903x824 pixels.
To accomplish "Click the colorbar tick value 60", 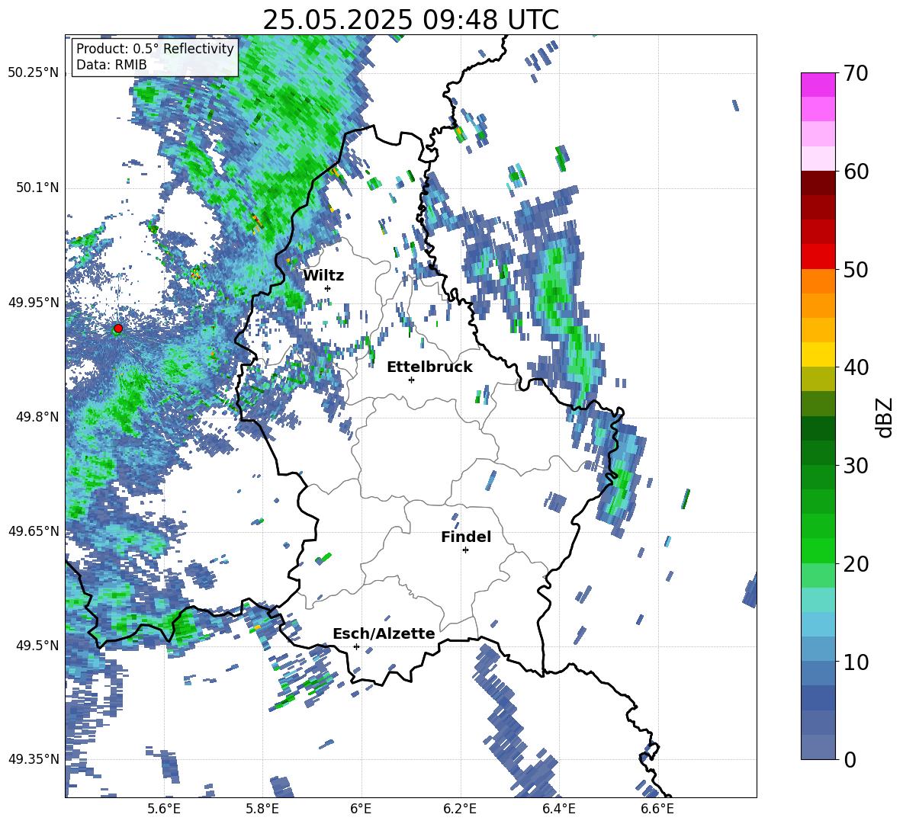I will tap(855, 172).
